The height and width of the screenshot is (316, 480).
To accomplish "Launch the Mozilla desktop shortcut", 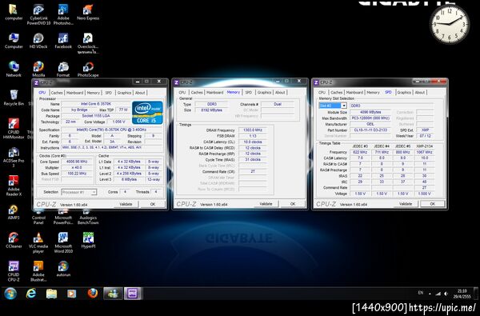I will tap(38, 69).
